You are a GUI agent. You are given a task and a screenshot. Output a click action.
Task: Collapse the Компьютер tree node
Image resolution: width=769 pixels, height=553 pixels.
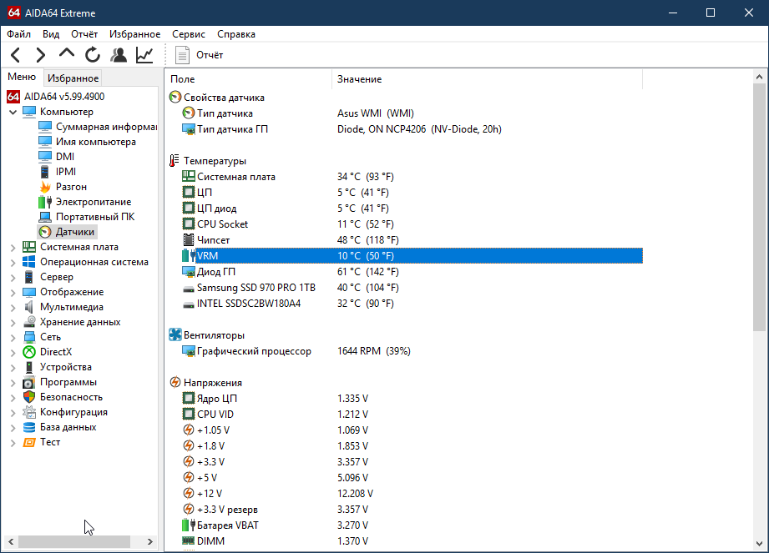[x=13, y=112]
